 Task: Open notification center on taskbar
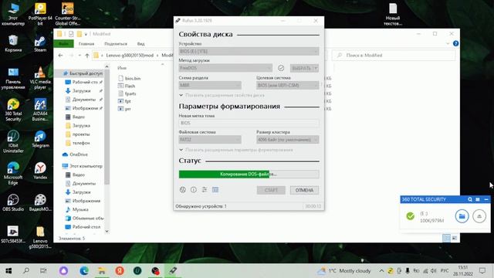point(482,271)
